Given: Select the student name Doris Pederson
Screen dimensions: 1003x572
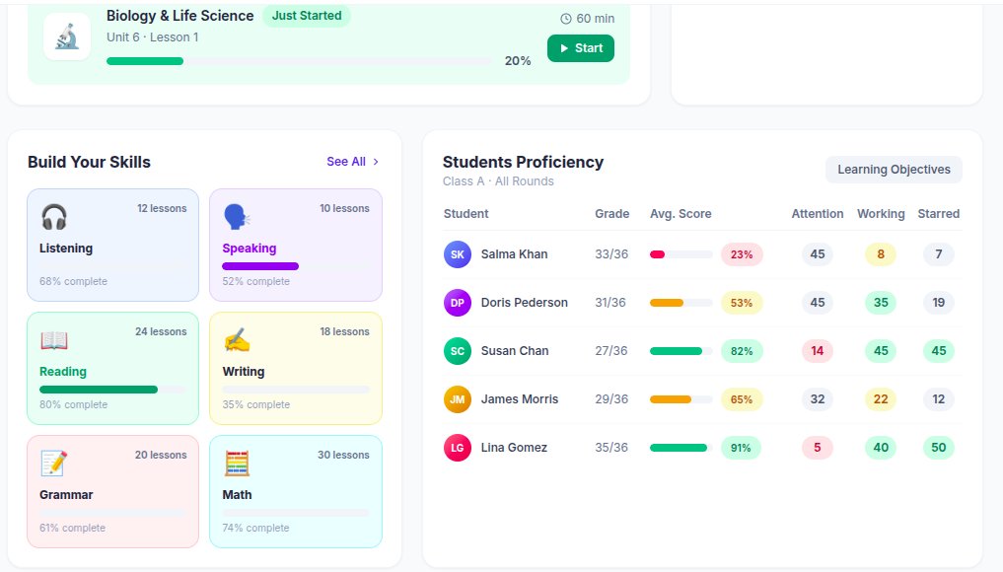Looking at the screenshot, I should pyautogui.click(x=525, y=303).
